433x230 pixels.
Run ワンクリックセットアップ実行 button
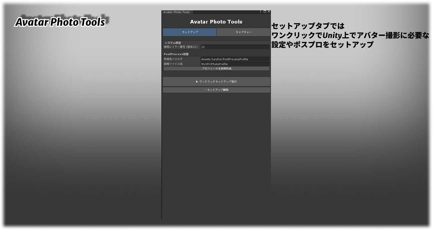pyautogui.click(x=216, y=82)
